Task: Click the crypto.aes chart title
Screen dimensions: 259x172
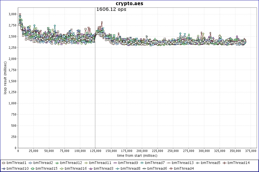Action: point(129,3)
